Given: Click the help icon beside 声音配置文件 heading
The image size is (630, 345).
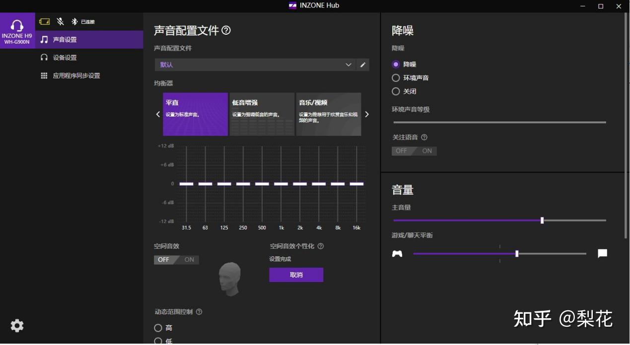Looking at the screenshot, I should pyautogui.click(x=226, y=30).
